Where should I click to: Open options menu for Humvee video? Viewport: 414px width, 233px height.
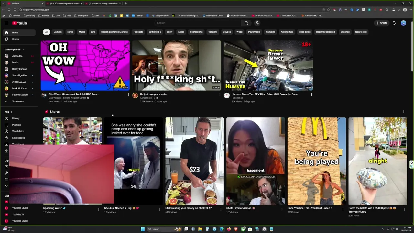coord(311,94)
